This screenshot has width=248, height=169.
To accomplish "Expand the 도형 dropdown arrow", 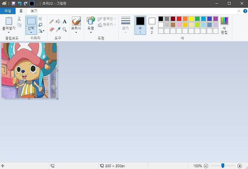I will 91,33.
